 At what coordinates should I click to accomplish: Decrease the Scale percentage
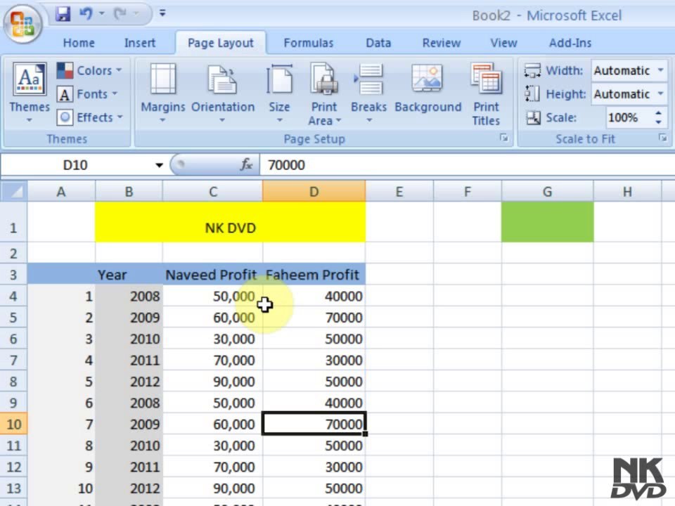click(658, 122)
